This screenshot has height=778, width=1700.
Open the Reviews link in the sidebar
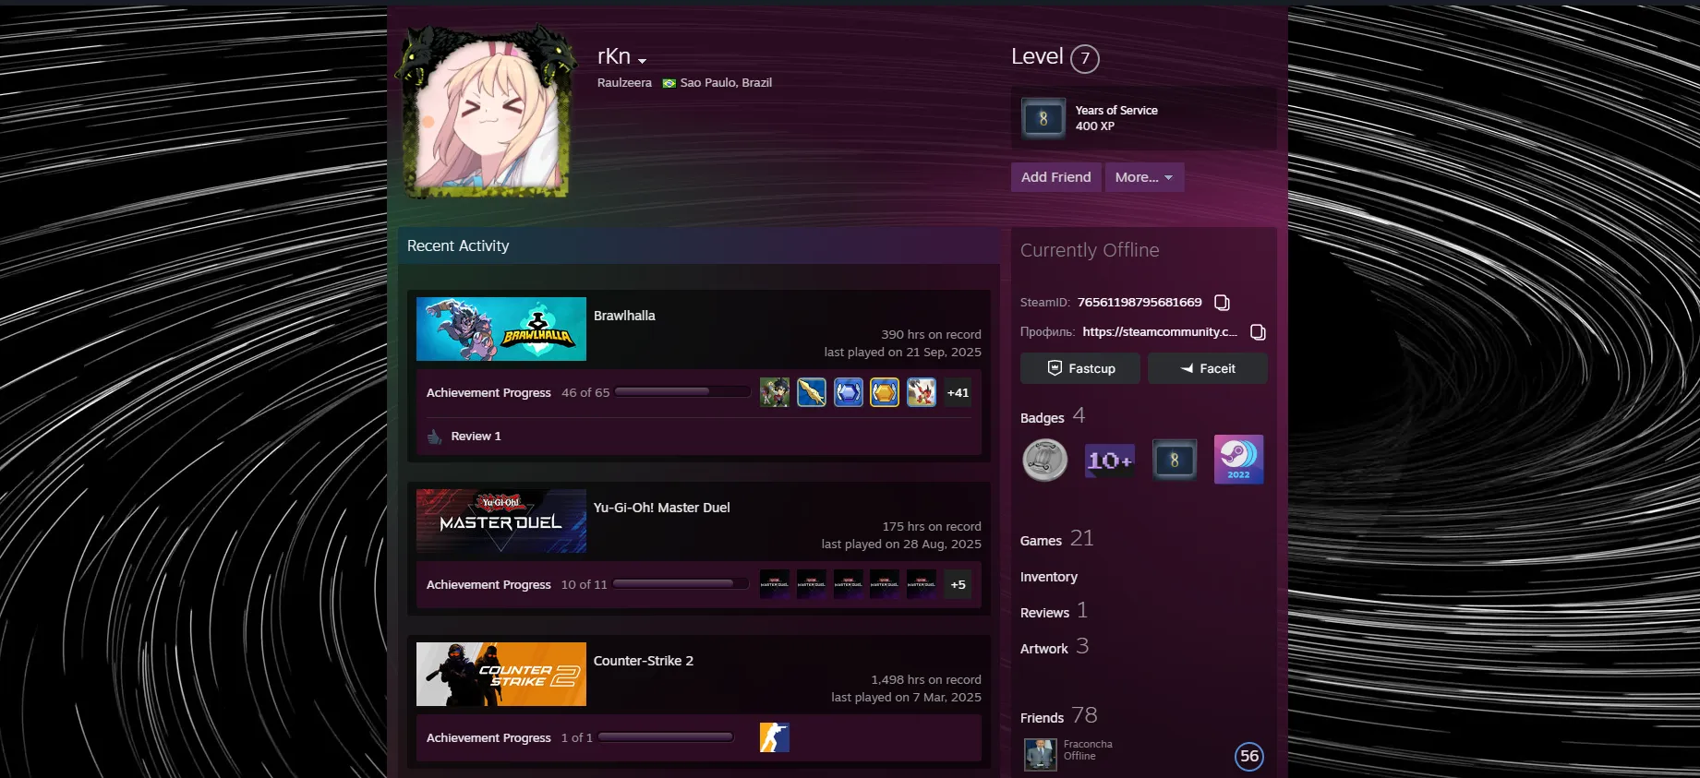click(1044, 613)
